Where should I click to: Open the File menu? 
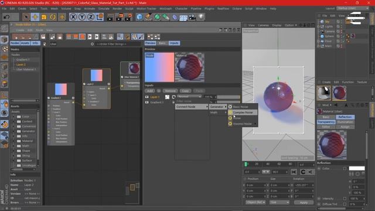coord(4,8)
